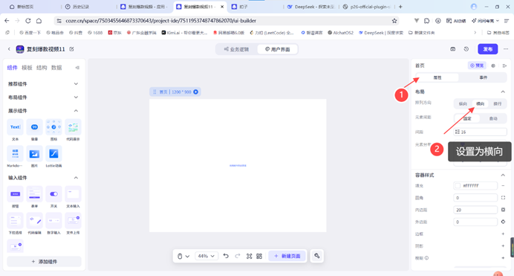Screen dimensions: 514x276
Task: Switch to the 结构 tab
Action: pos(42,68)
